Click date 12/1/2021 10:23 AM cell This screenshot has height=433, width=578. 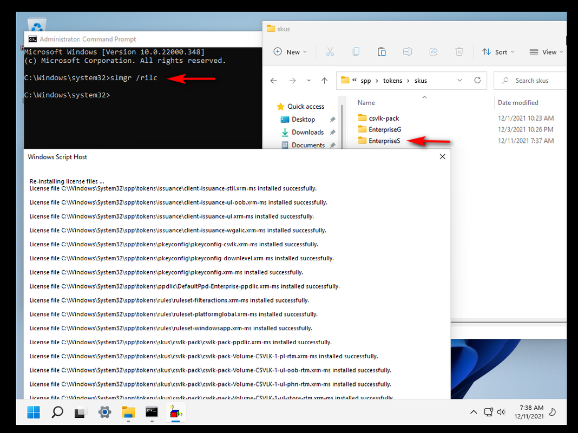point(526,119)
